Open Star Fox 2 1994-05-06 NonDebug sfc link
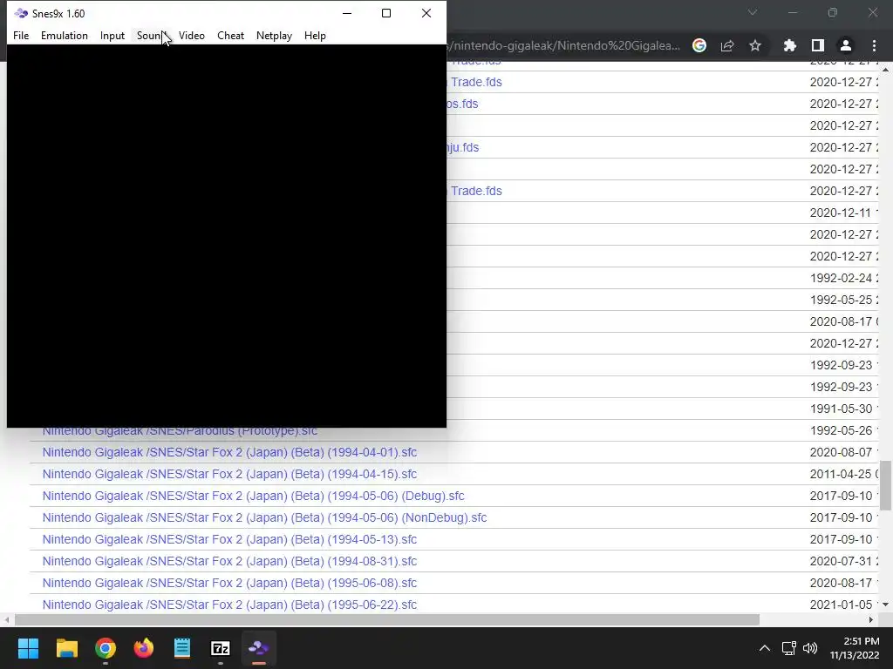Screen dimensions: 893x669 click(265, 517)
